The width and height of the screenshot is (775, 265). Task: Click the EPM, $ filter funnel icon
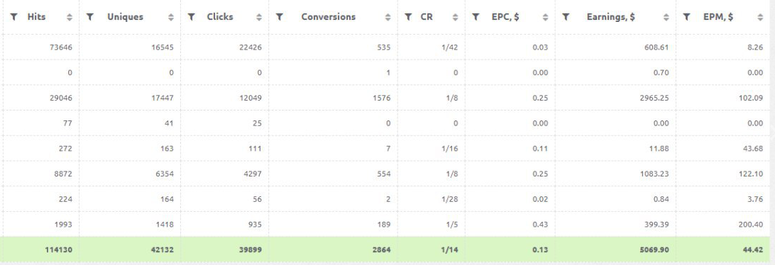click(686, 17)
